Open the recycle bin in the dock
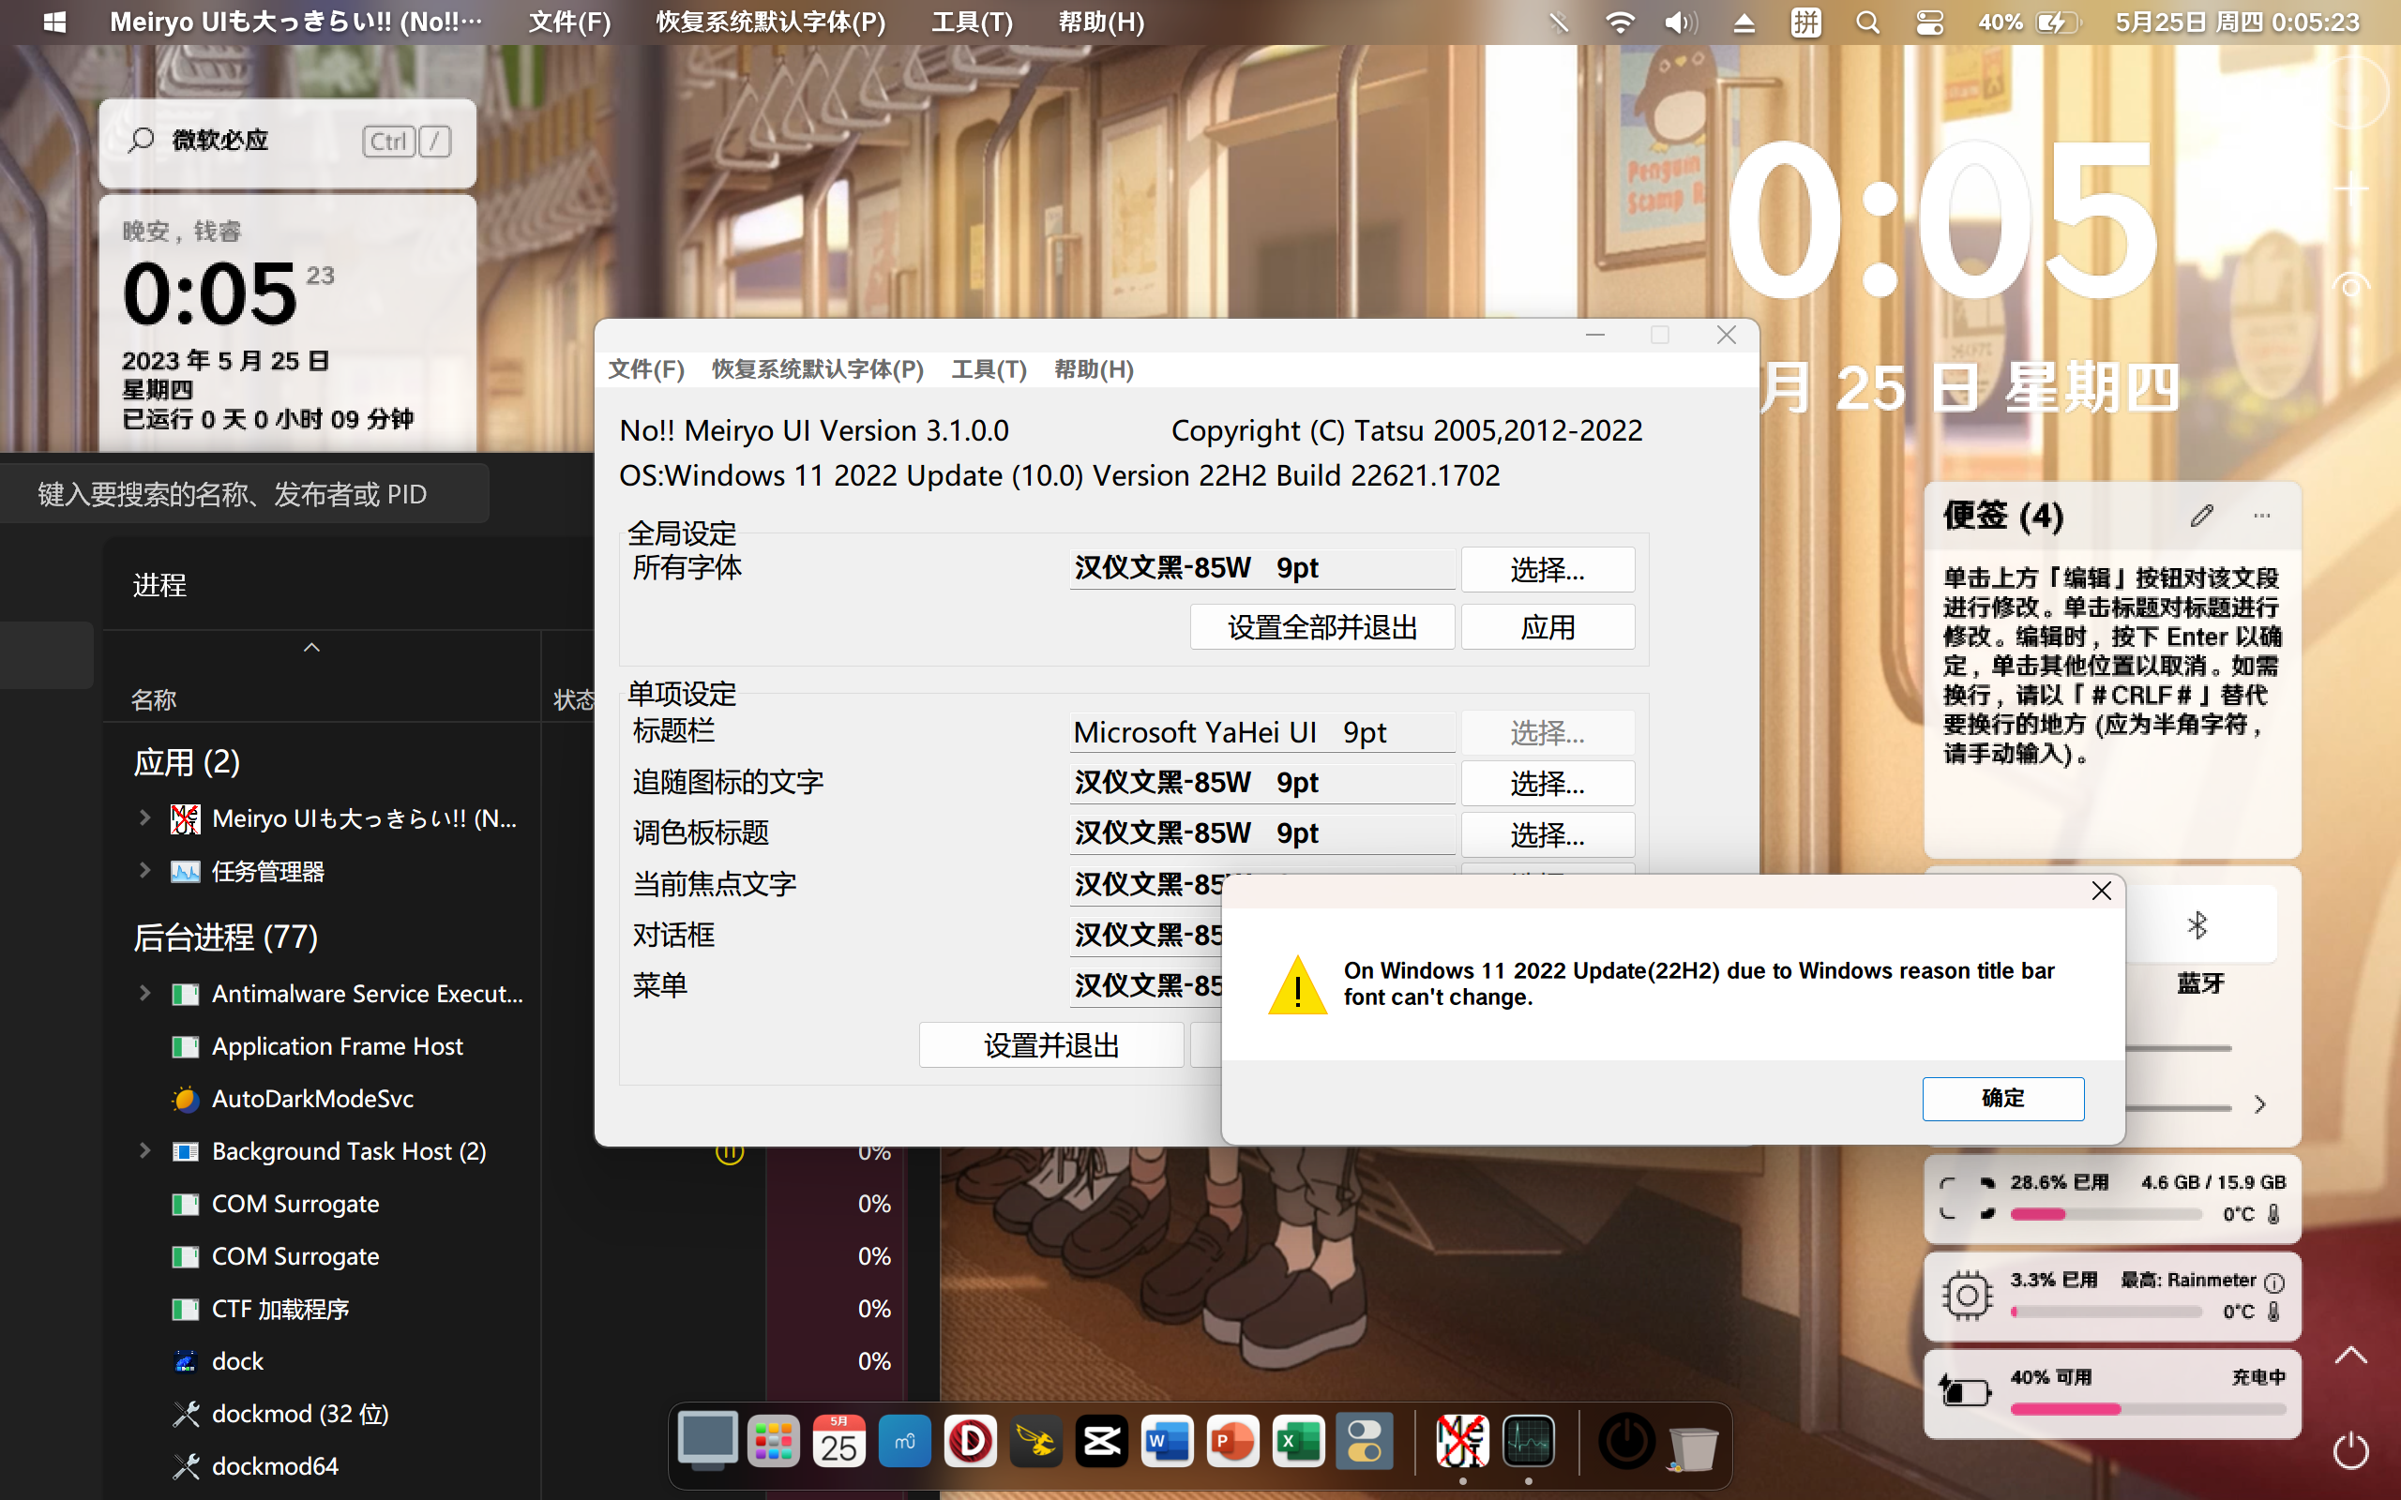Image resolution: width=2401 pixels, height=1500 pixels. tap(1693, 1447)
